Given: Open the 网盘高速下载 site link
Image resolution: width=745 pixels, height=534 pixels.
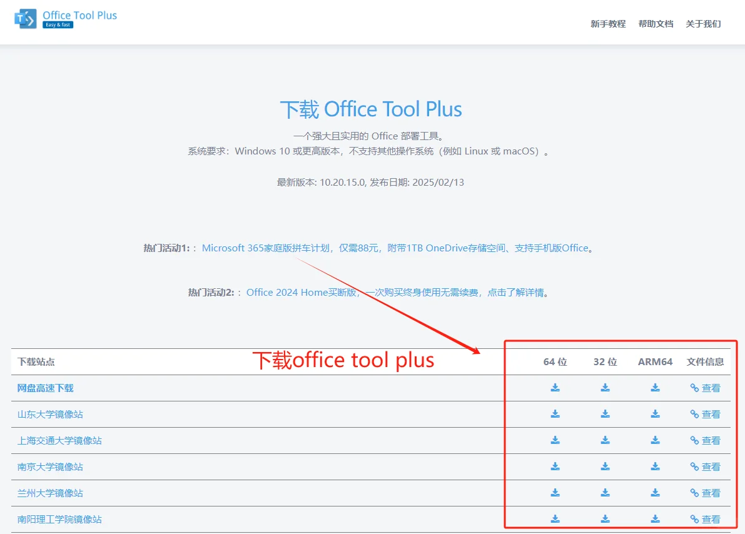Looking at the screenshot, I should pyautogui.click(x=45, y=387).
